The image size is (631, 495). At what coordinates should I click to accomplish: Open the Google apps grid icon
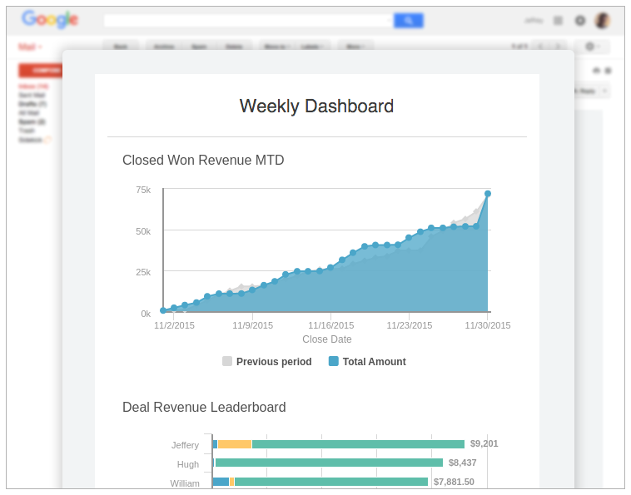pyautogui.click(x=558, y=21)
